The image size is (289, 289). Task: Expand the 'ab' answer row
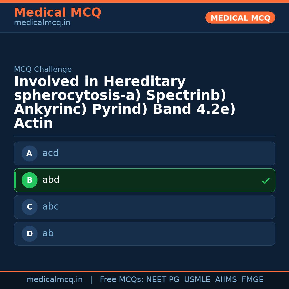click(144, 234)
